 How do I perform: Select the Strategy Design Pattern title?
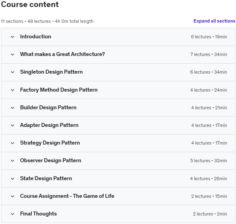coord(50,143)
